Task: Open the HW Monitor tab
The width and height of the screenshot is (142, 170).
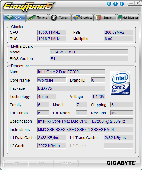Action: pyautogui.click(x=128, y=18)
